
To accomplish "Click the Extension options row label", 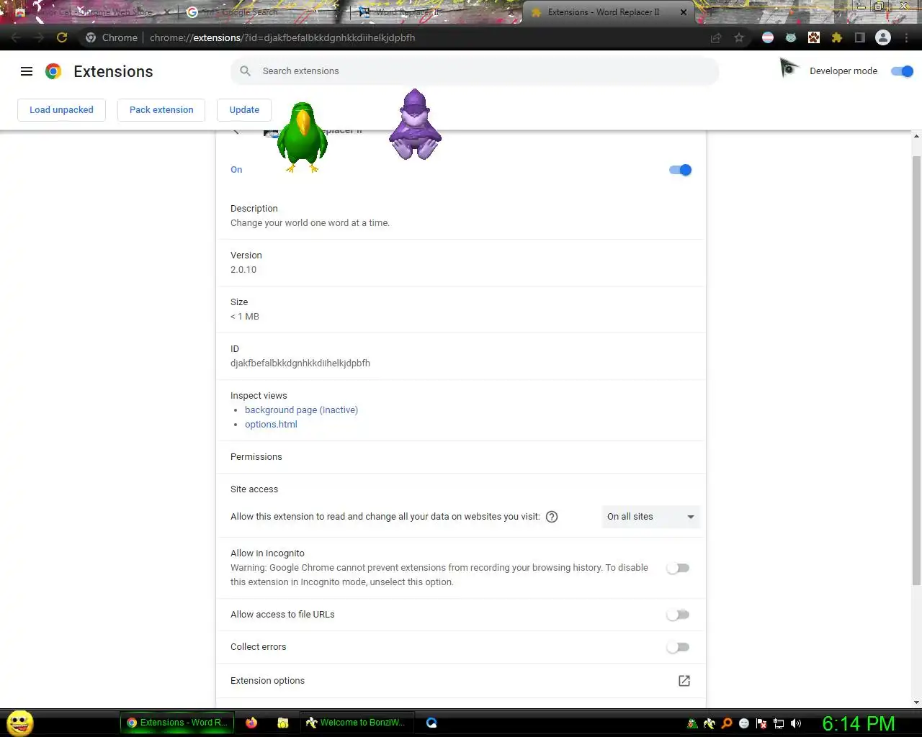I will pyautogui.click(x=267, y=681).
